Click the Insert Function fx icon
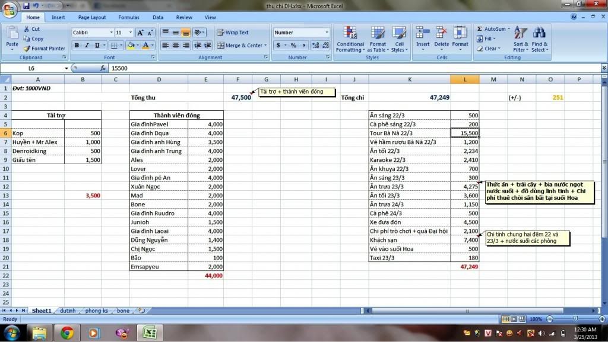The width and height of the screenshot is (608, 342). pos(103,68)
